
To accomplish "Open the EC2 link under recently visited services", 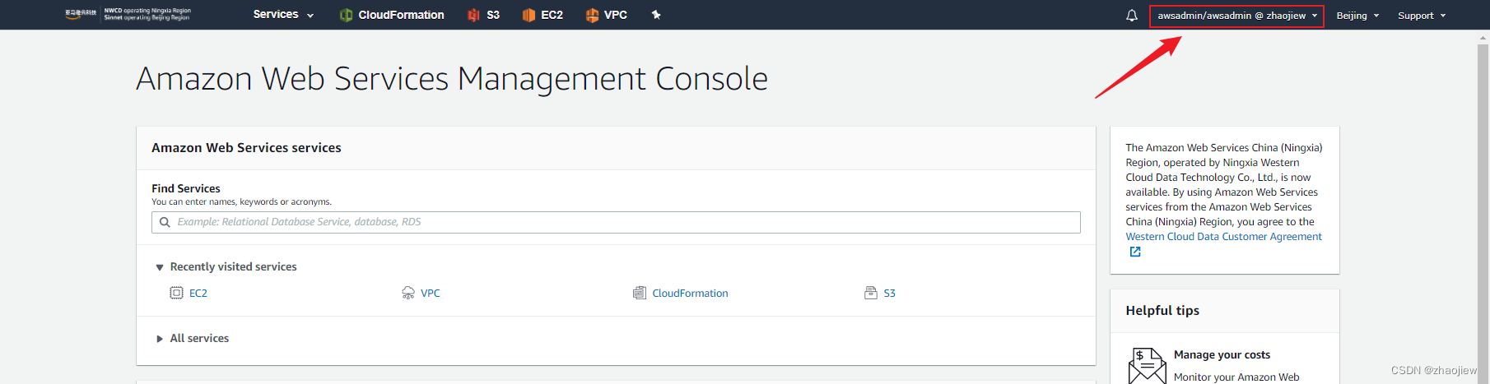I will (x=198, y=293).
